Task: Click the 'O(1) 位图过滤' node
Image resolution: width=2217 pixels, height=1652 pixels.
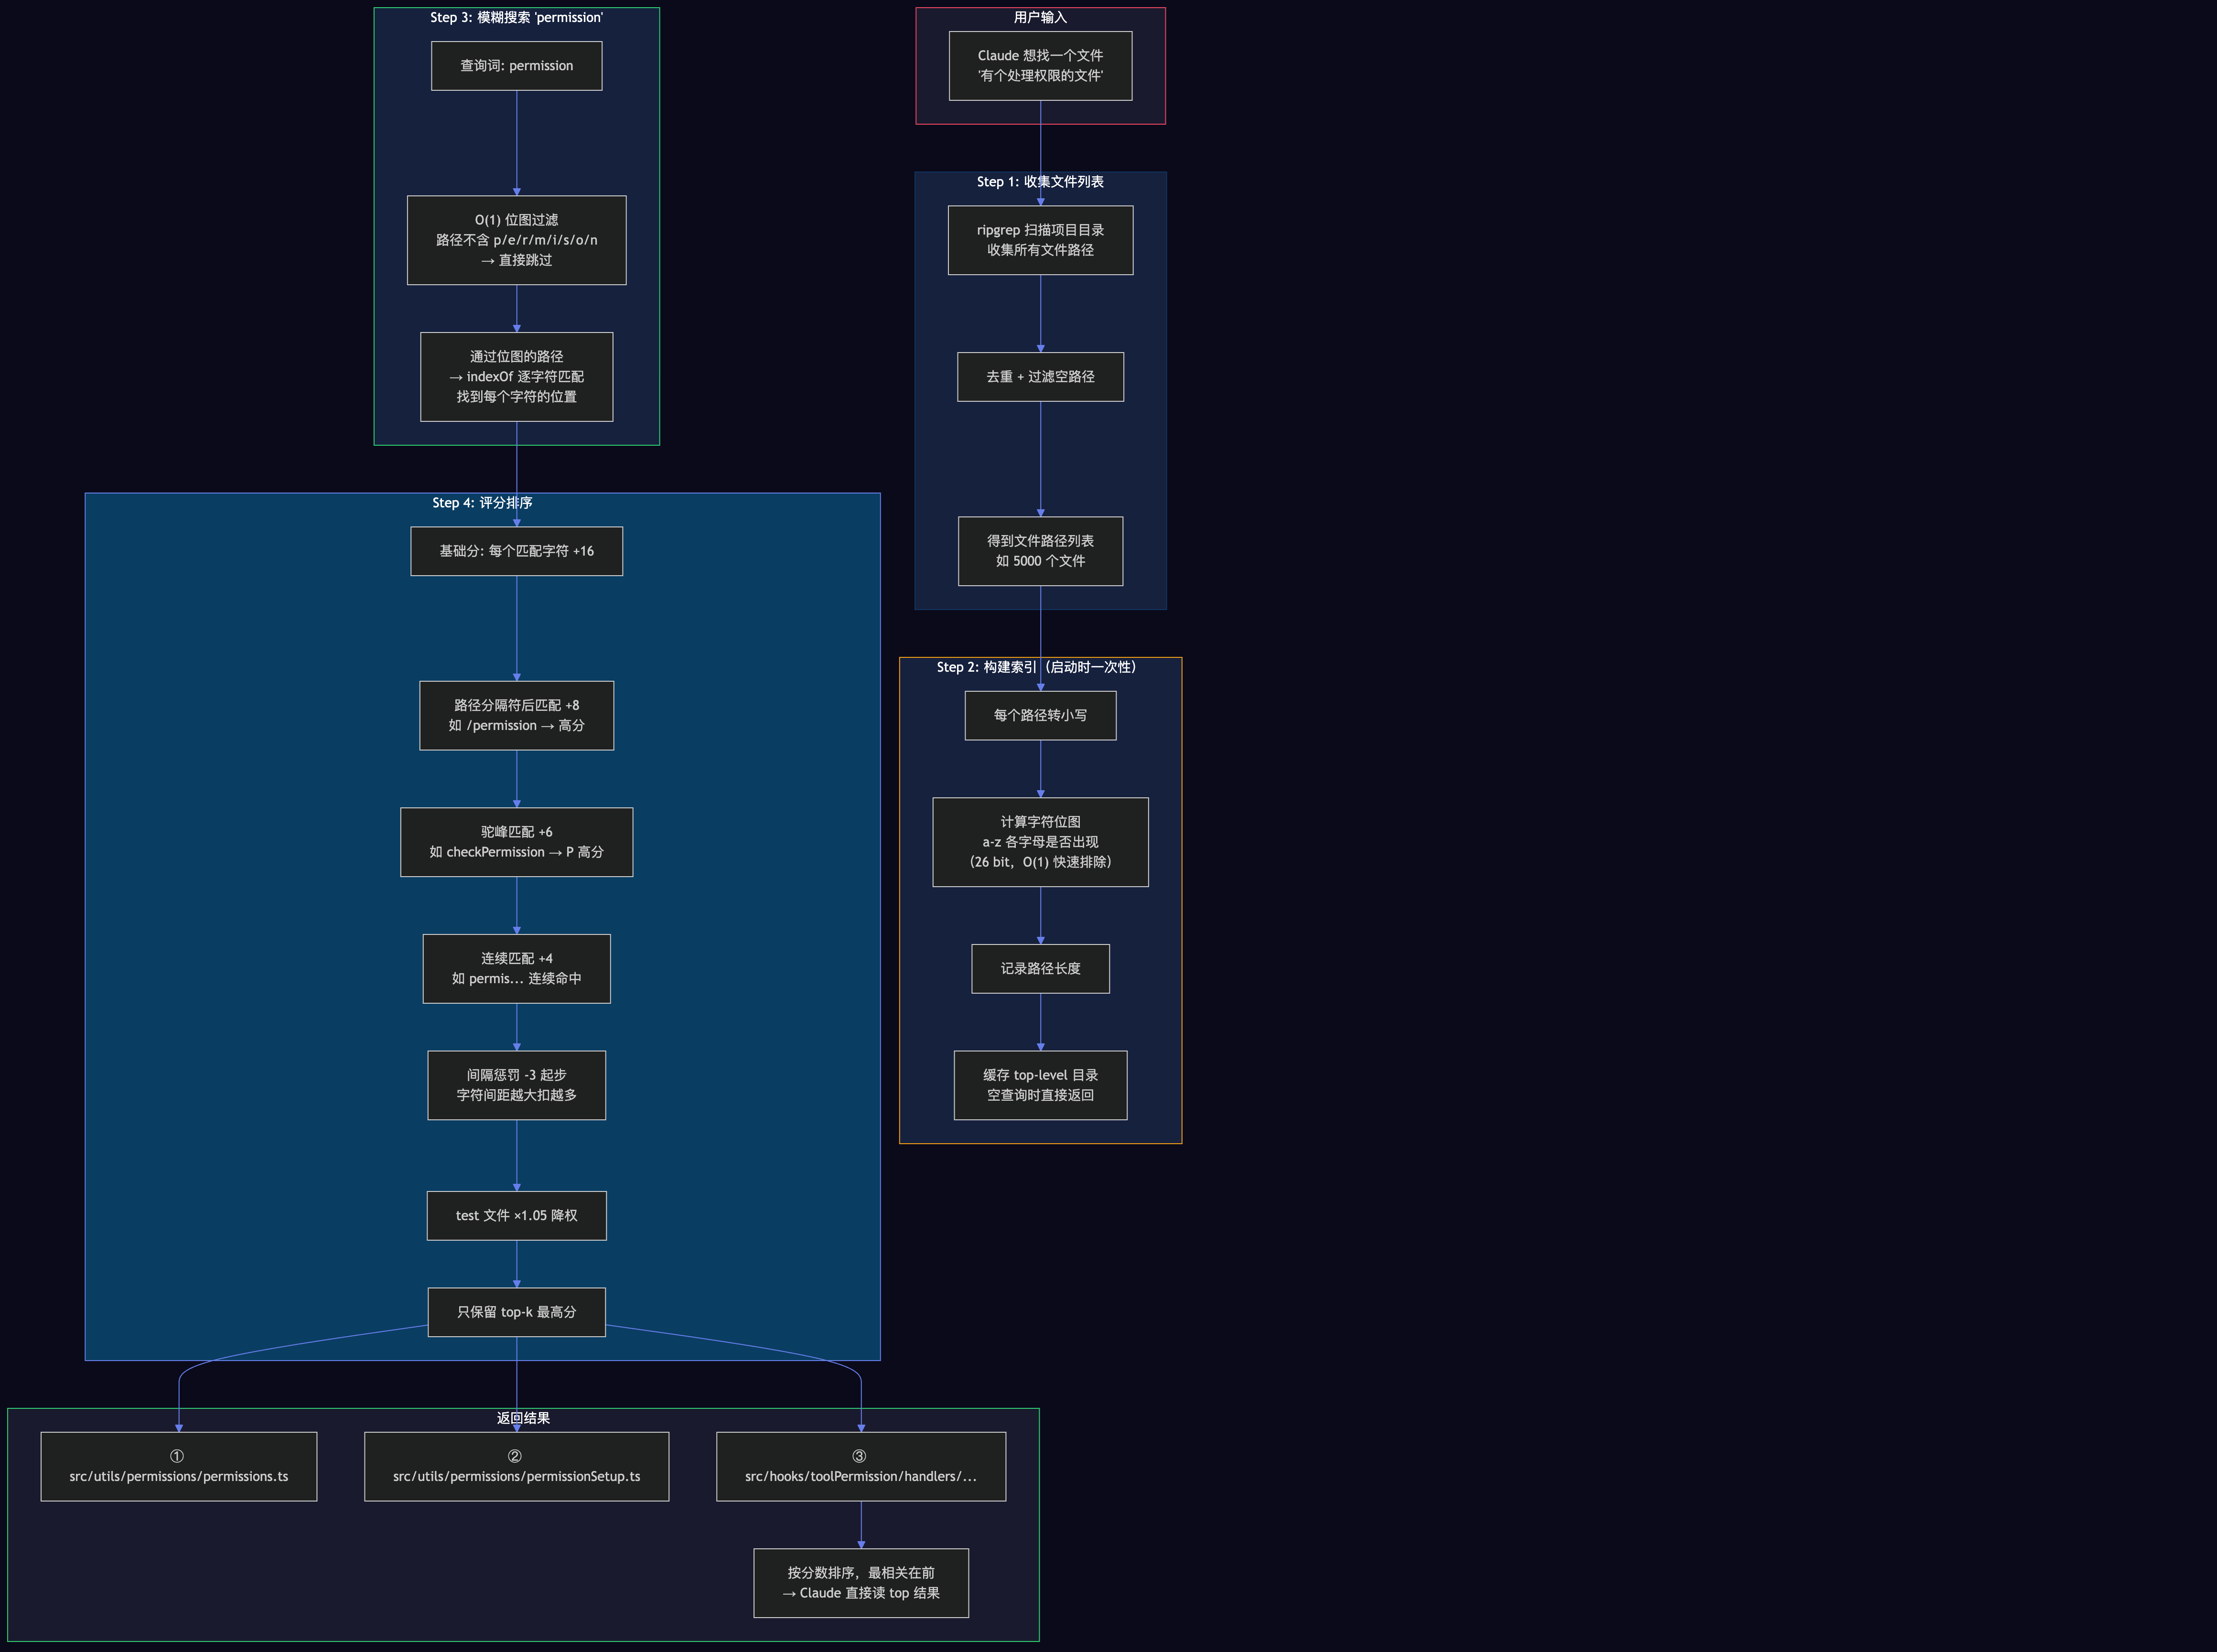Action: (516, 240)
